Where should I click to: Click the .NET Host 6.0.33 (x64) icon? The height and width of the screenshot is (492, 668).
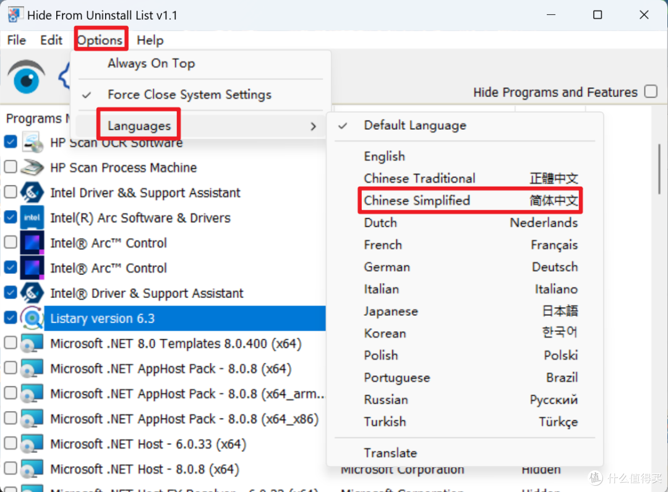(x=32, y=444)
